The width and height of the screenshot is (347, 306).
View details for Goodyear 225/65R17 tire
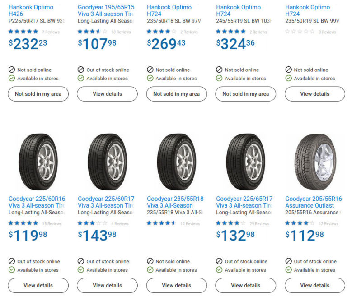click(x=246, y=285)
